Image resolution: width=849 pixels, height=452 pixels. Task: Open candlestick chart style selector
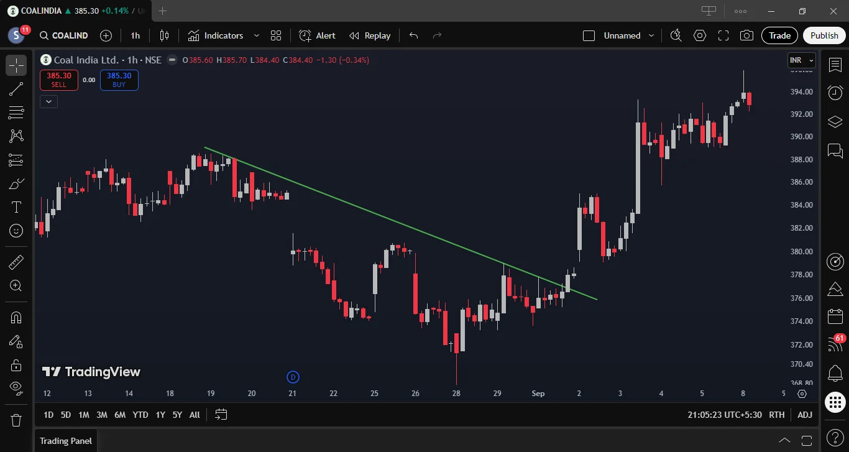point(164,35)
